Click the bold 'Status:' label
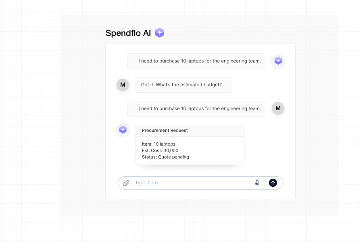This screenshot has height=242, width=363. (x=149, y=157)
